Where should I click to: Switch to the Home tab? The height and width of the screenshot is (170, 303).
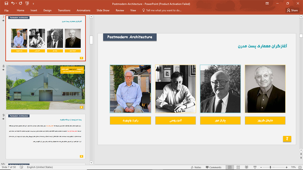pyautogui.click(x=21, y=11)
